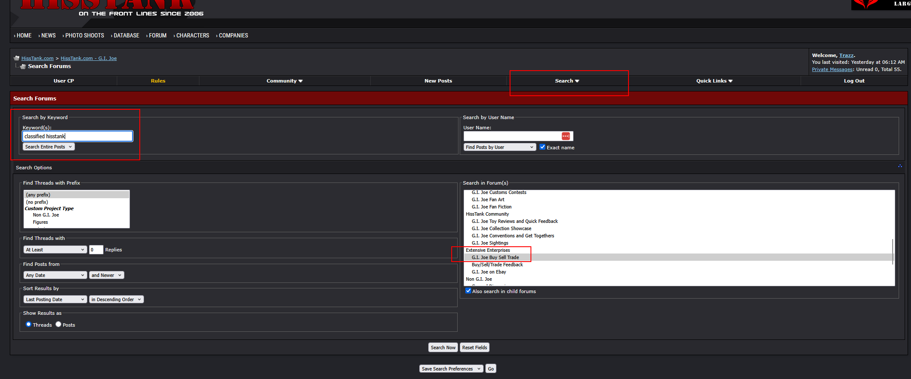This screenshot has height=379, width=911.
Task: Select G.I. Joe Sightings forum
Action: click(x=490, y=243)
